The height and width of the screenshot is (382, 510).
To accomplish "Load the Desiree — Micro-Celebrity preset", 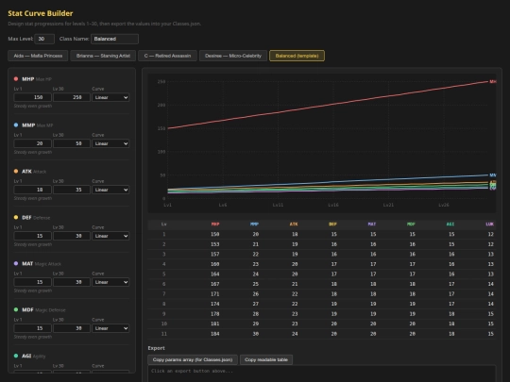I will (x=233, y=56).
